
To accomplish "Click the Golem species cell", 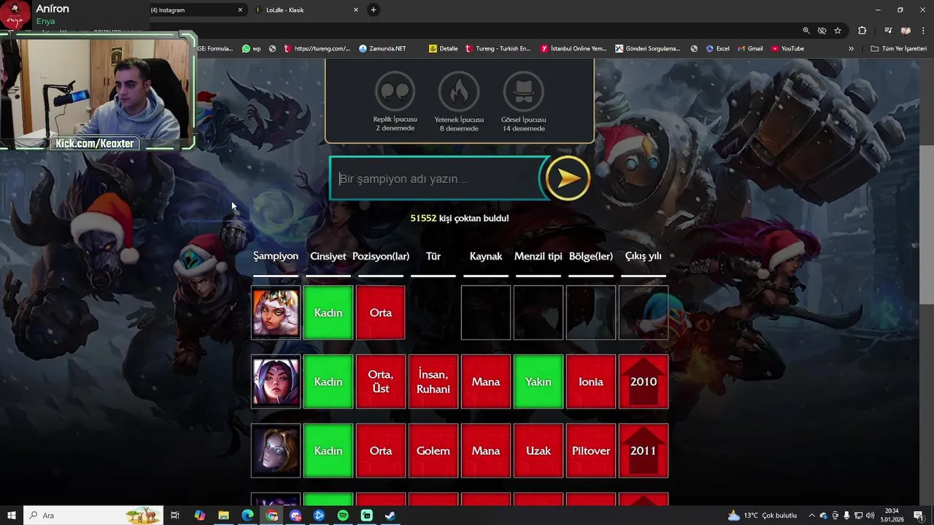I will pos(433,451).
